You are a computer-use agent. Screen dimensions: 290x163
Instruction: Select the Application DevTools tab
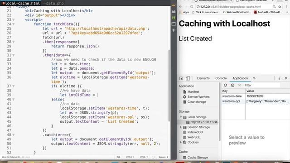pos(240,78)
